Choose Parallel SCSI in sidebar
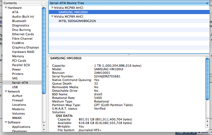Image resolution: width=212 pixels, height=135 pixels. coord(21,65)
